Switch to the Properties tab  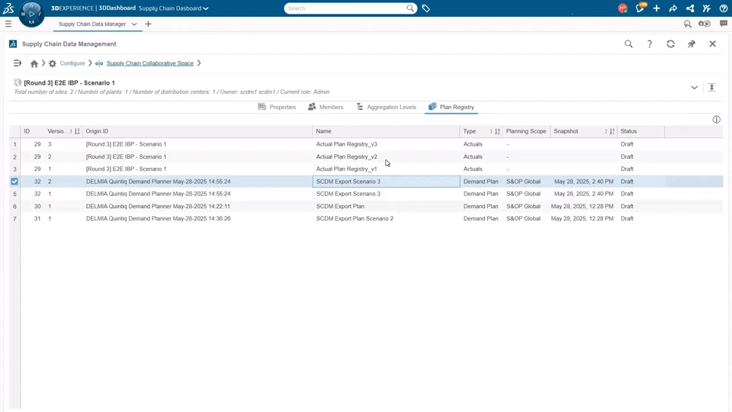point(277,107)
